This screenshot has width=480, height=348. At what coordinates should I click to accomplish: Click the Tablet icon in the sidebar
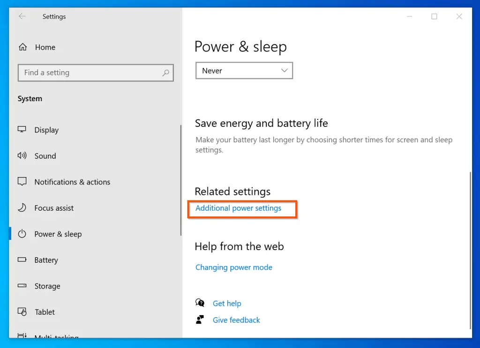coord(22,312)
